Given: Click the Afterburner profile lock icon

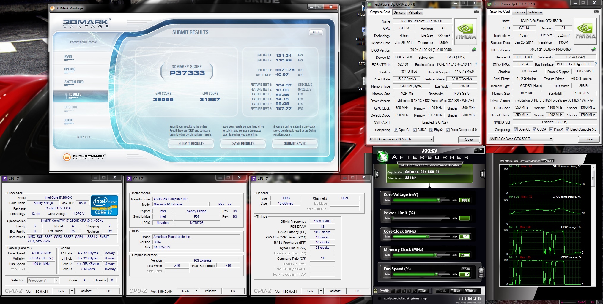Looking at the screenshot, I should point(376,291).
